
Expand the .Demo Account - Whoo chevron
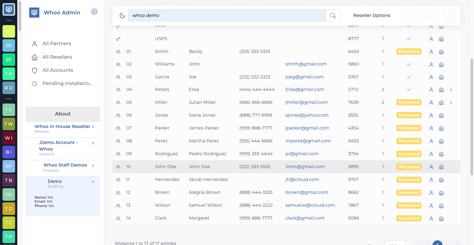tap(93, 143)
